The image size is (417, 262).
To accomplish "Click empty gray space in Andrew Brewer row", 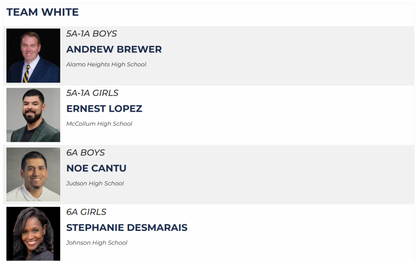I will coord(287,56).
